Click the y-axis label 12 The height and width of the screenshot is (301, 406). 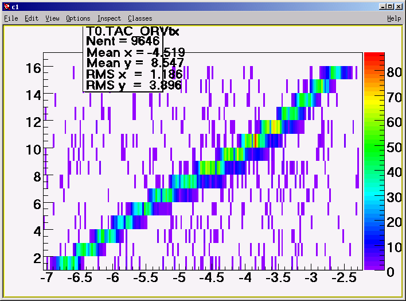(33, 122)
